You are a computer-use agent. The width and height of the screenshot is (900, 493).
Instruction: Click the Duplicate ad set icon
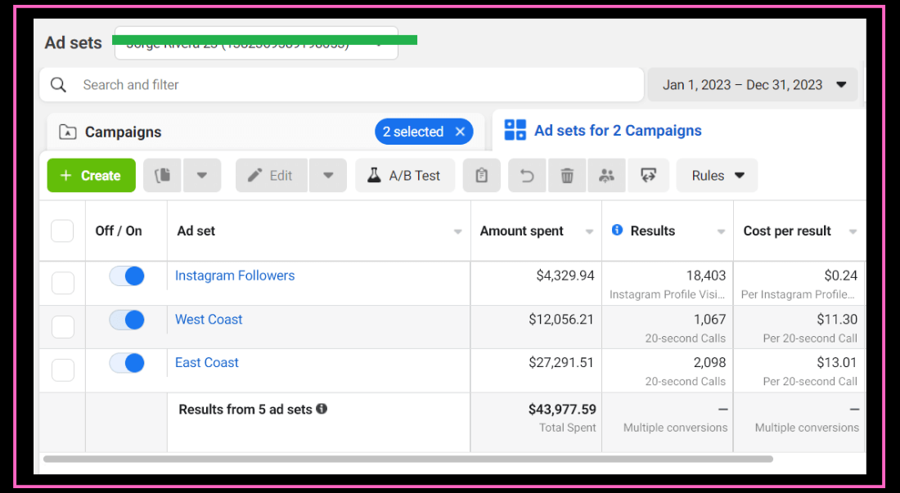coord(163,176)
